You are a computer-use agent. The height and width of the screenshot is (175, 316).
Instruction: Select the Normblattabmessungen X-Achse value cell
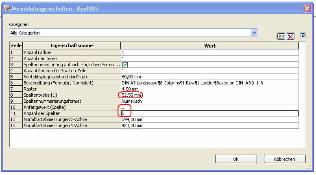point(209,119)
